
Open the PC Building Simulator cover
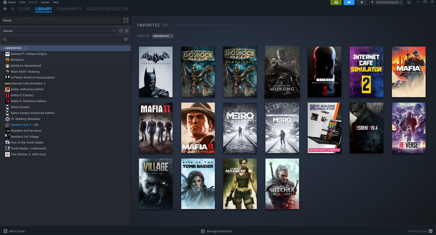pos(325,128)
